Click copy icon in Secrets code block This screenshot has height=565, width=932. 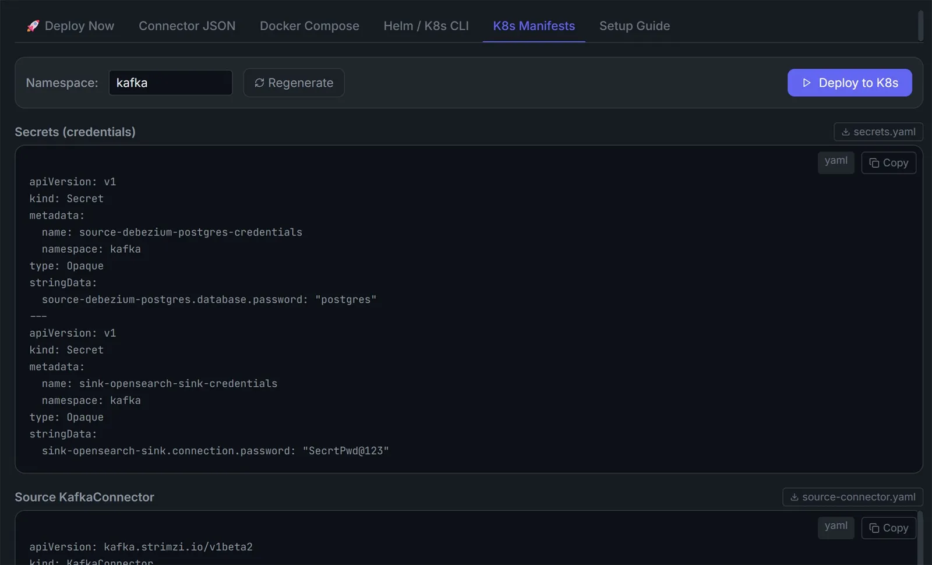(x=874, y=163)
